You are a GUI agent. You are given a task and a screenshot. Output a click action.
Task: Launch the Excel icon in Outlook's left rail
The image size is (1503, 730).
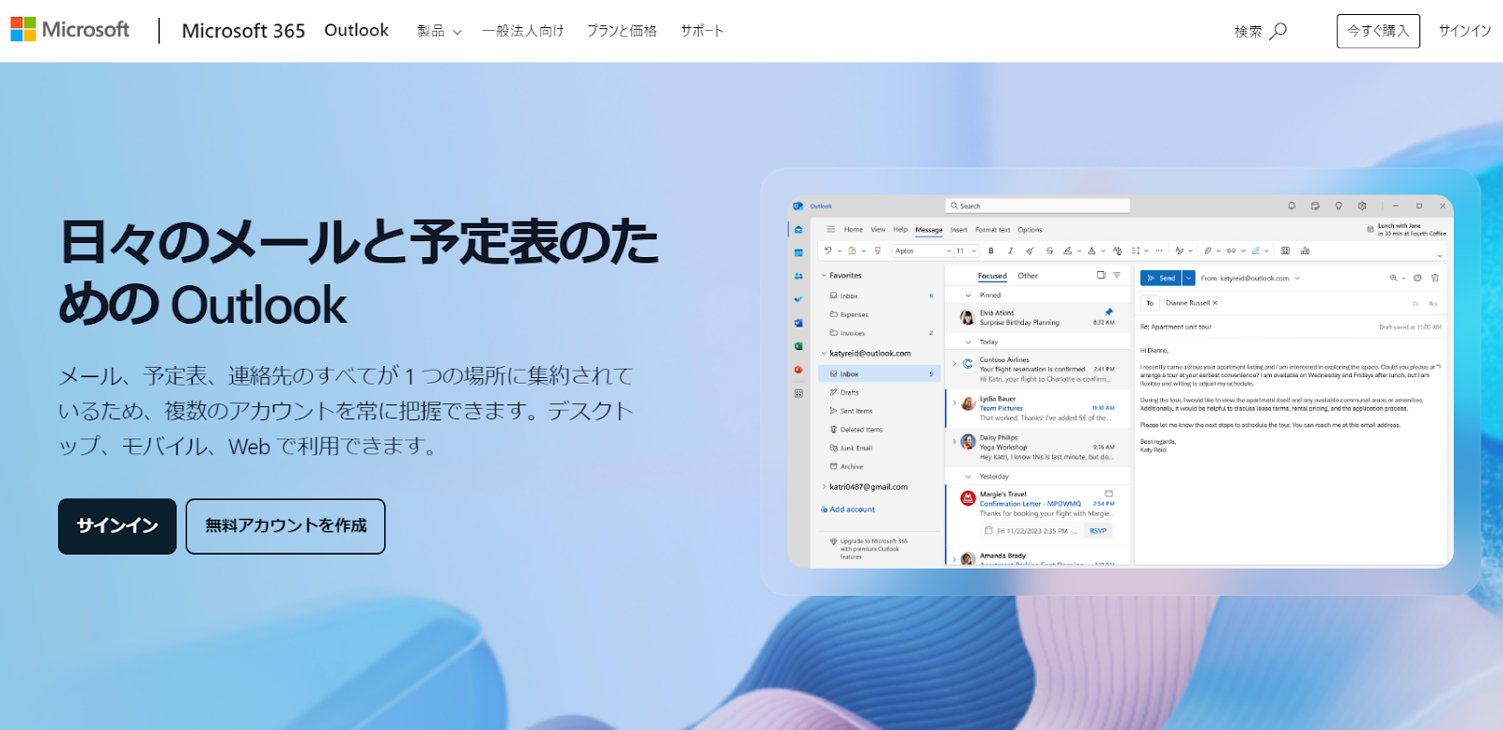[x=798, y=346]
